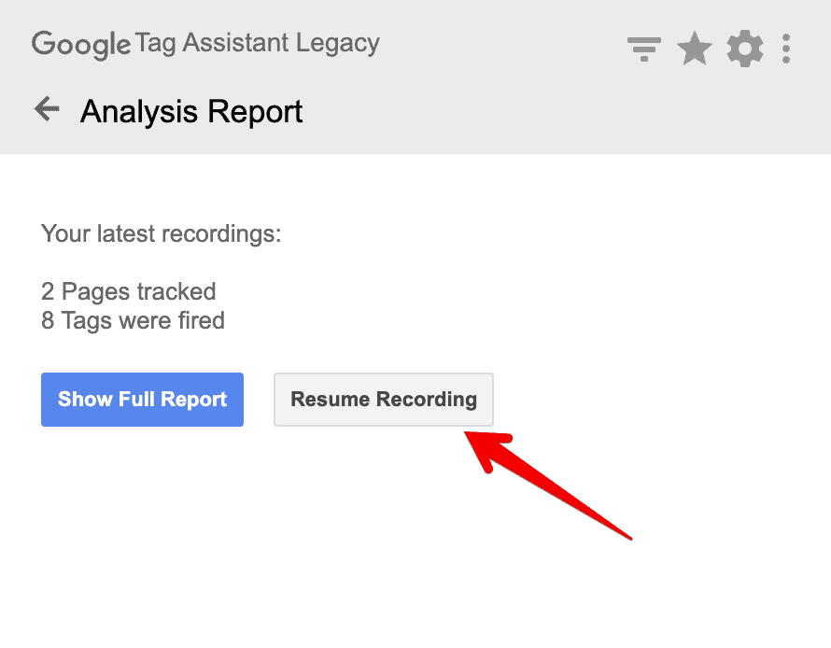Click the '8 Tags were fired' summary line
The height and width of the screenshot is (648, 831).
click(132, 320)
